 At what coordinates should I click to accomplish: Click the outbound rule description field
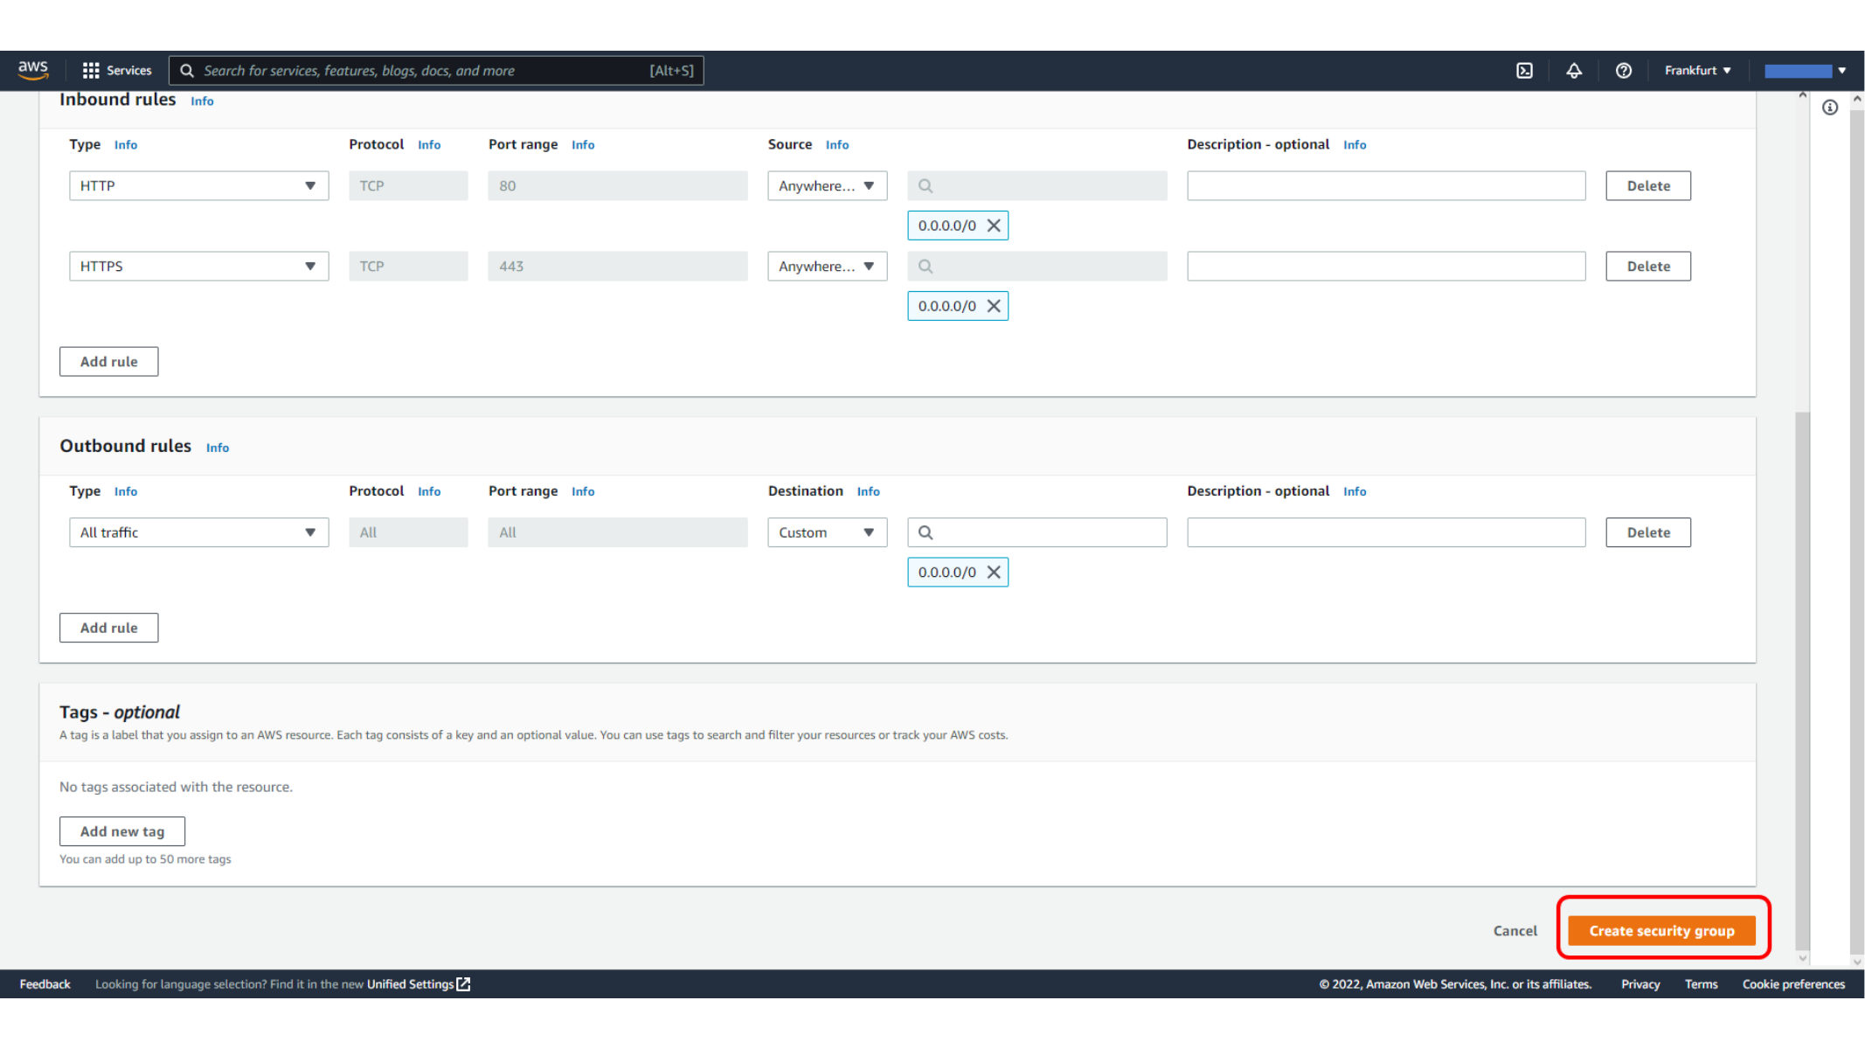[x=1386, y=532]
